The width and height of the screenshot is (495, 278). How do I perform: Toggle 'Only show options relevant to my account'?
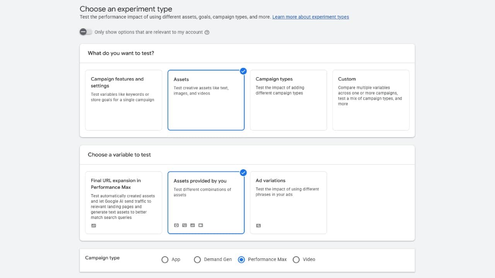[86, 32]
